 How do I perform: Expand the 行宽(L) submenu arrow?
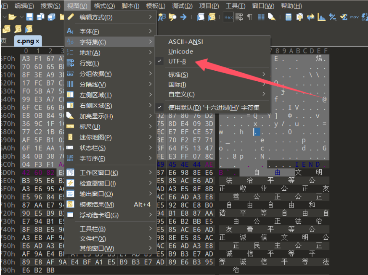point(151,63)
